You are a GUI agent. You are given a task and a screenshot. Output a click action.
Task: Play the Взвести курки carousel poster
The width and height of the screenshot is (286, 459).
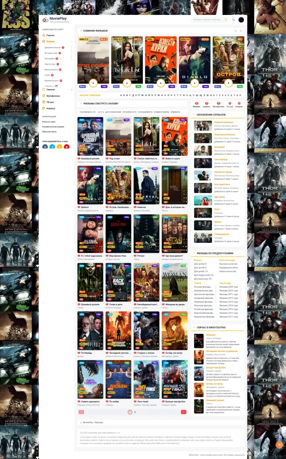point(161,83)
